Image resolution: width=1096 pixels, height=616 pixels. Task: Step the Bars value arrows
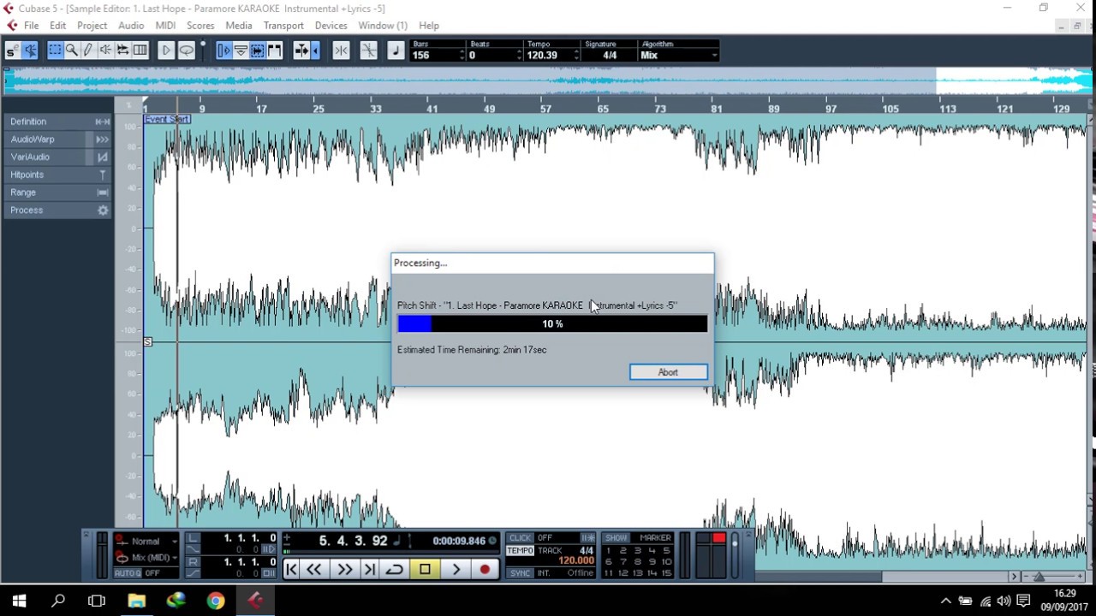(x=462, y=55)
